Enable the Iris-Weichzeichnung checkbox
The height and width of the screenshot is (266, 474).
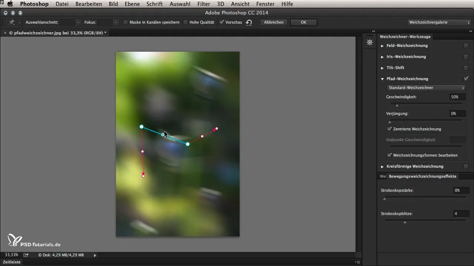[466, 57]
